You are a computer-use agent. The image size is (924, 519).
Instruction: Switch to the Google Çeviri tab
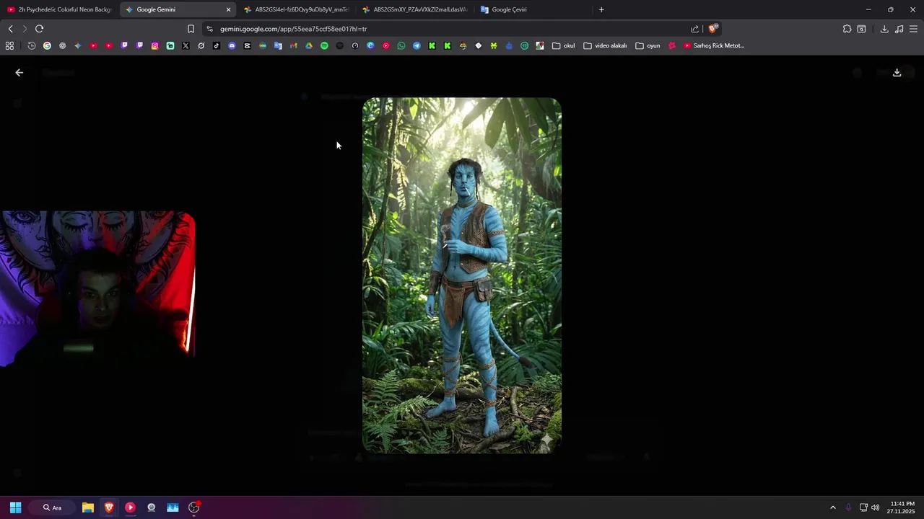[533, 9]
